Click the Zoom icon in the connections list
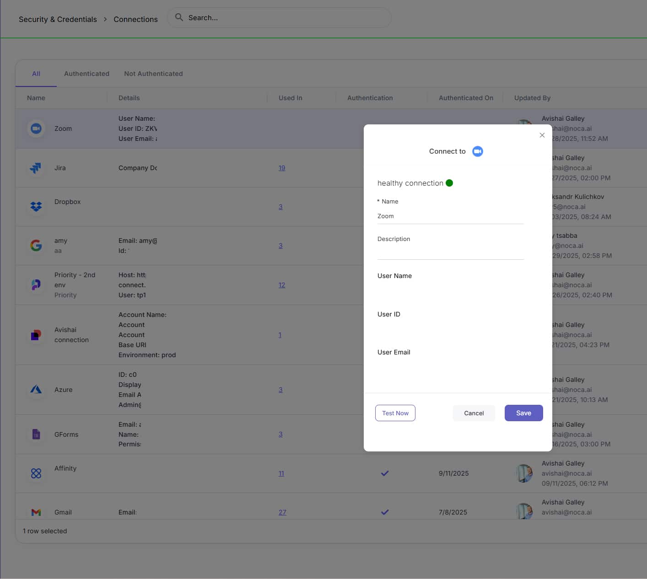 [x=36, y=129]
